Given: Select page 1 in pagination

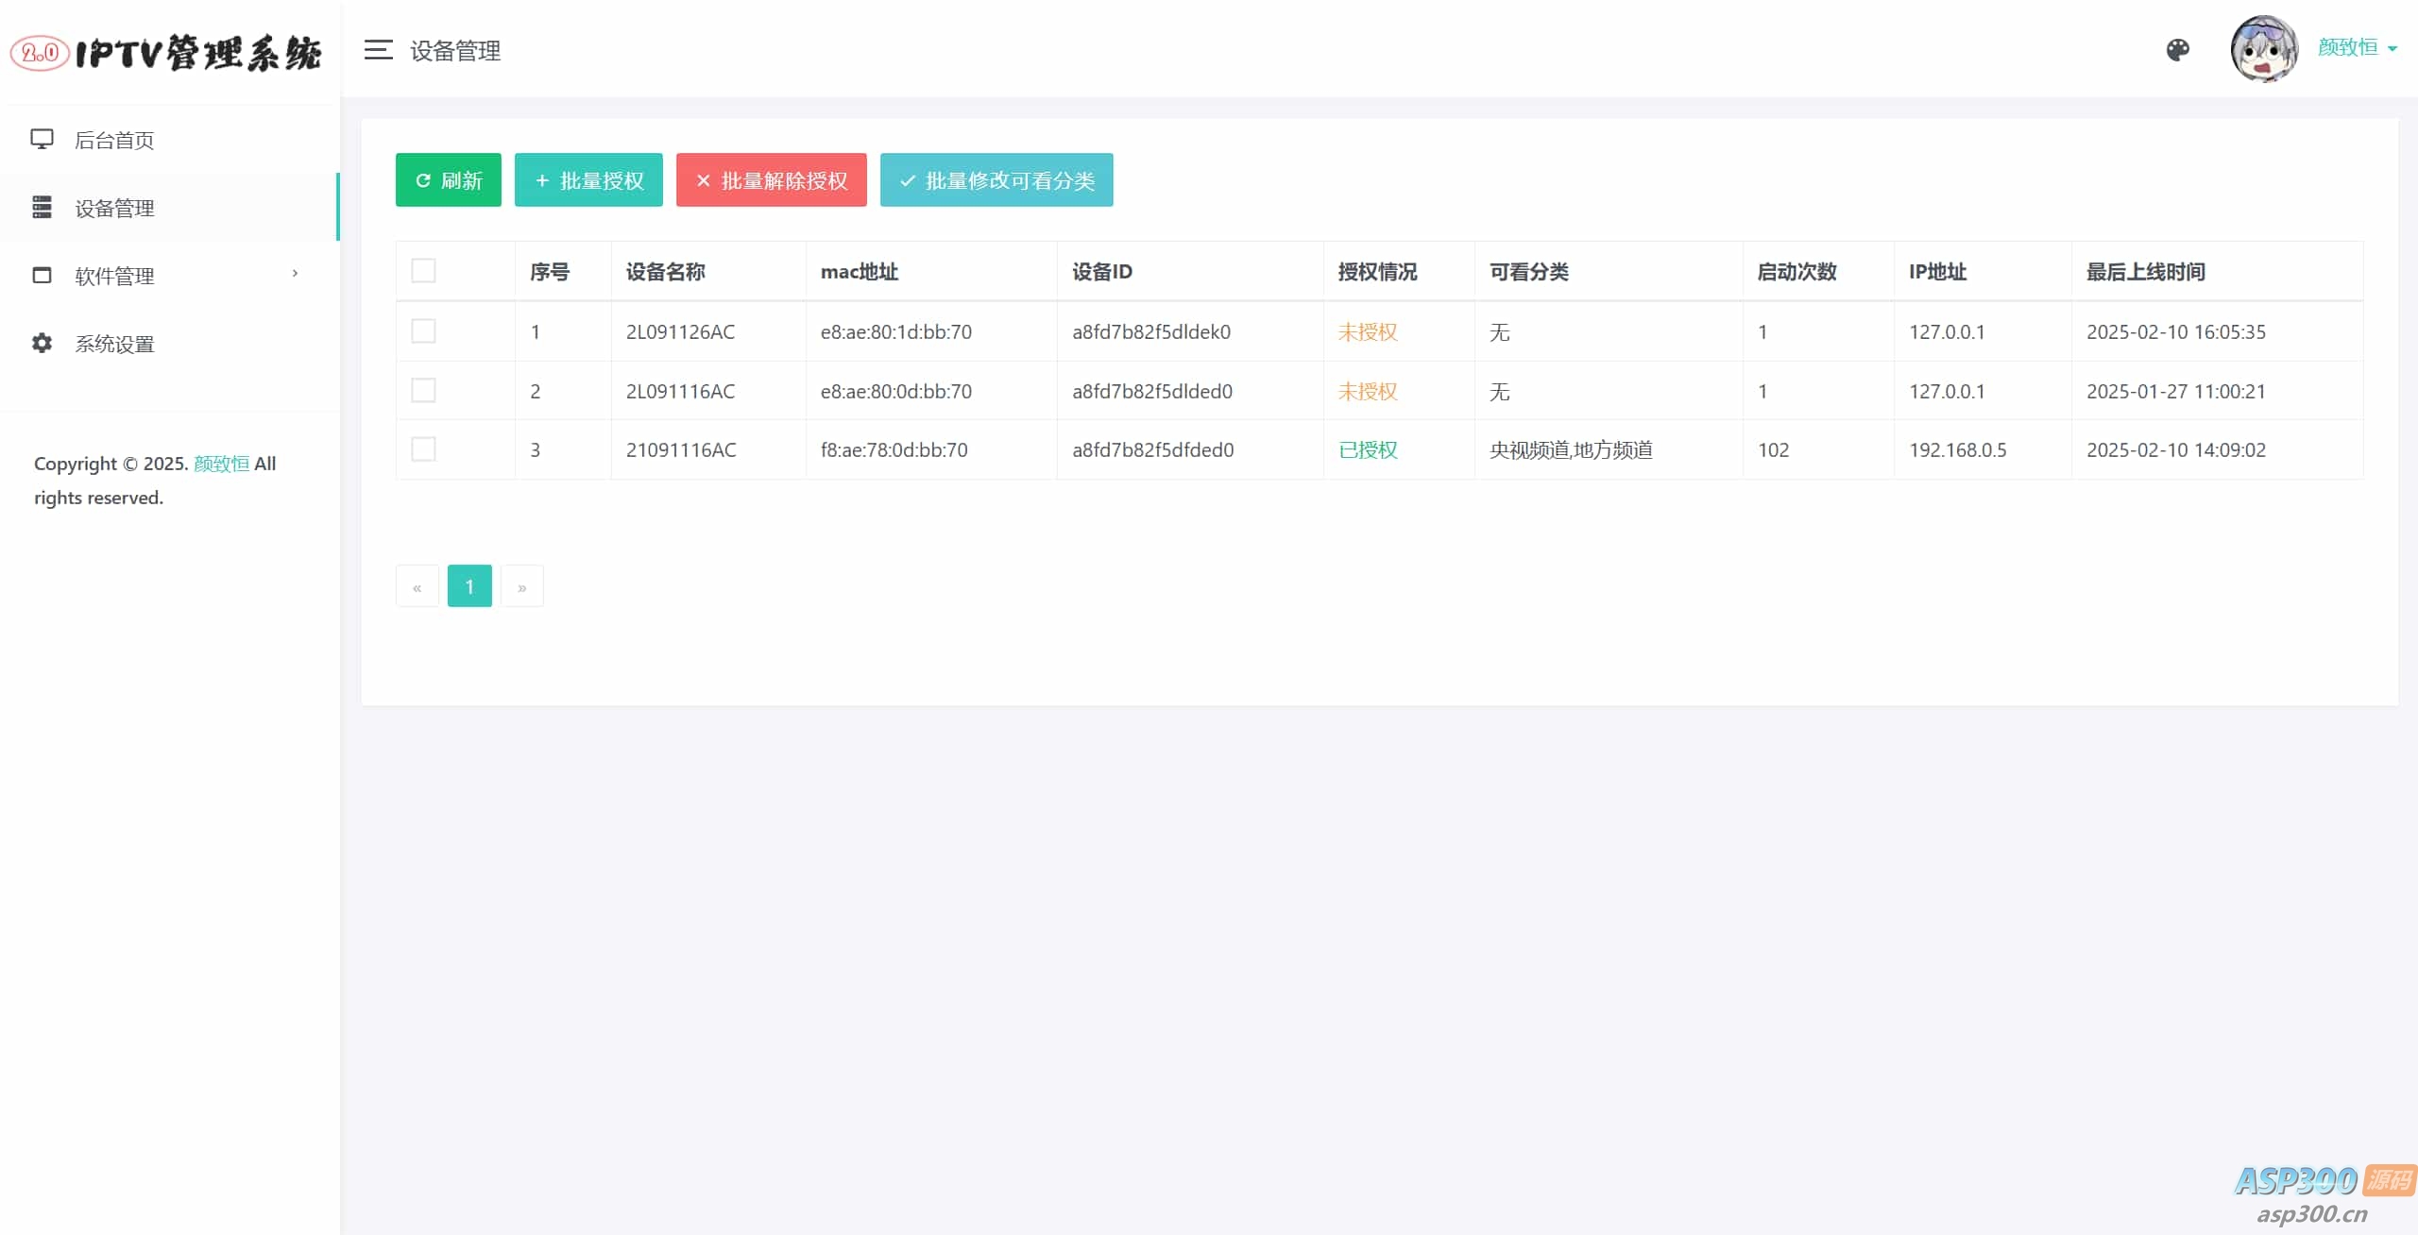Looking at the screenshot, I should click(469, 585).
